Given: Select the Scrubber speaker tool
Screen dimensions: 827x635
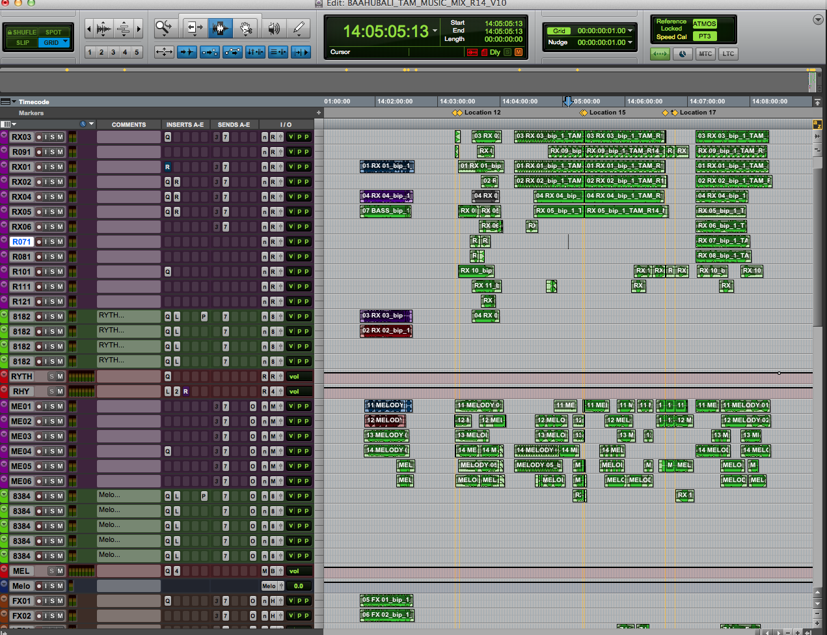Looking at the screenshot, I should [274, 28].
